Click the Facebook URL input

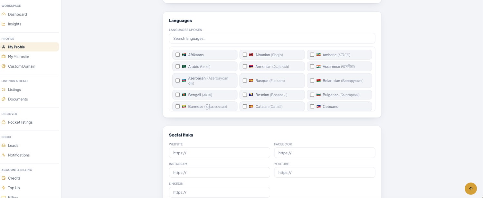(325, 153)
